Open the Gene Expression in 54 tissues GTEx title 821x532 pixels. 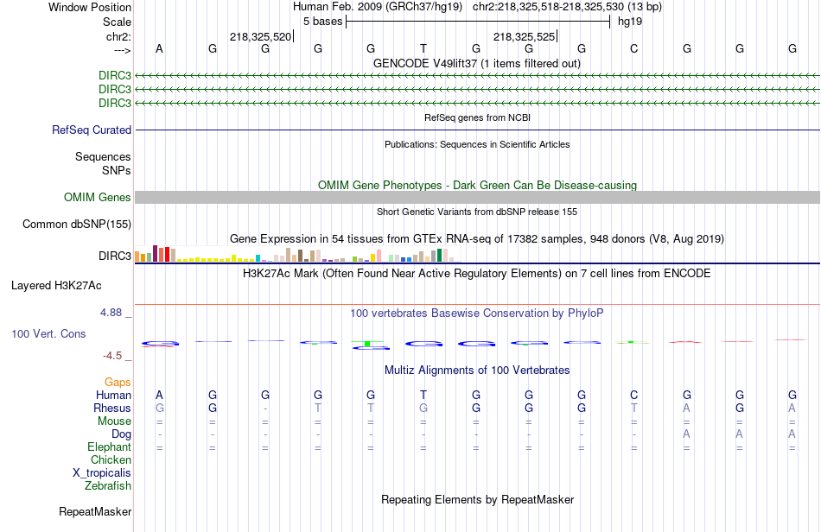tap(477, 239)
